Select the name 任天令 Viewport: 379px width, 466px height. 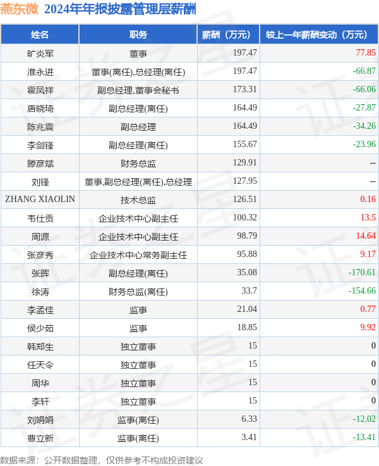point(40,365)
